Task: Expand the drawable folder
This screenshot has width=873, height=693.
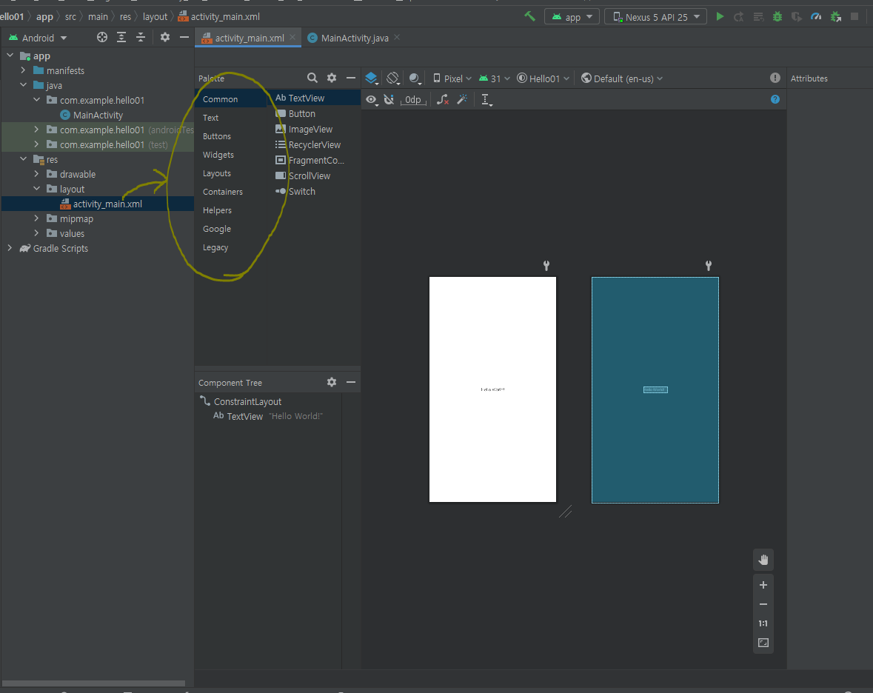Action: tap(37, 174)
